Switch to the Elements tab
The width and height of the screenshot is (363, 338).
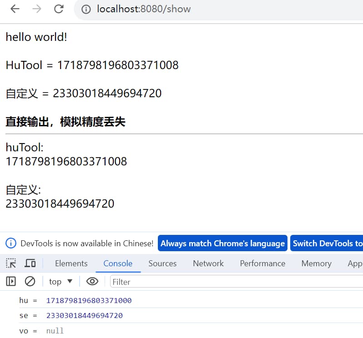tap(71, 263)
